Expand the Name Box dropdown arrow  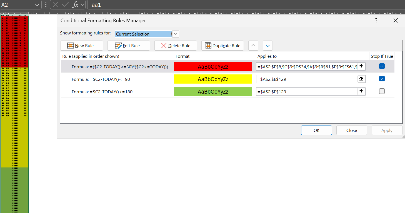point(37,5)
